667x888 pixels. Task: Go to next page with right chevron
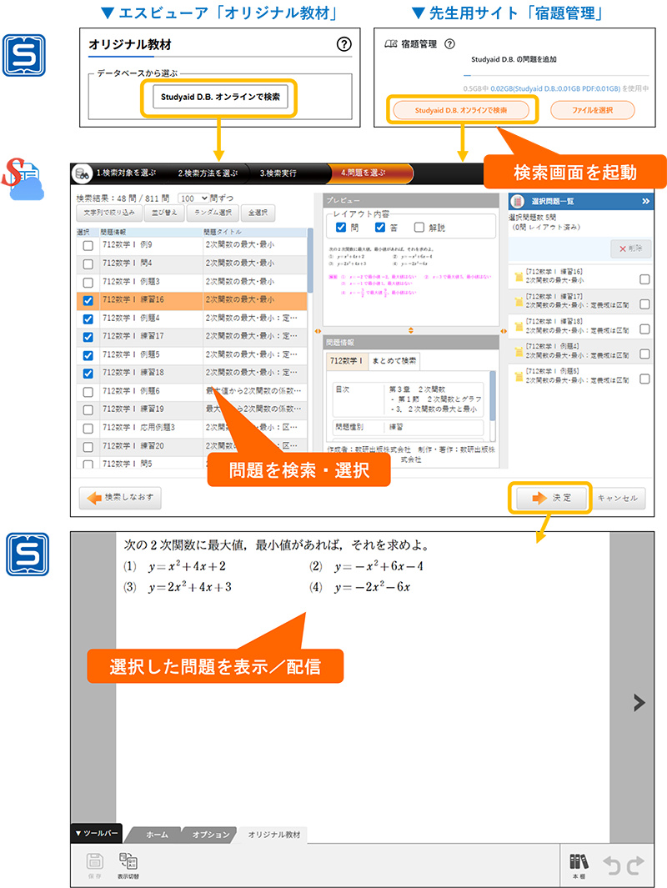(639, 702)
